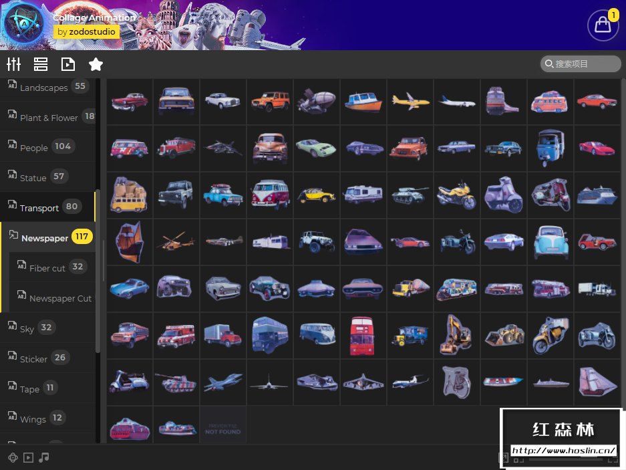Open the Newspaper Cut subcategory
626x470 pixels.
tap(53, 298)
